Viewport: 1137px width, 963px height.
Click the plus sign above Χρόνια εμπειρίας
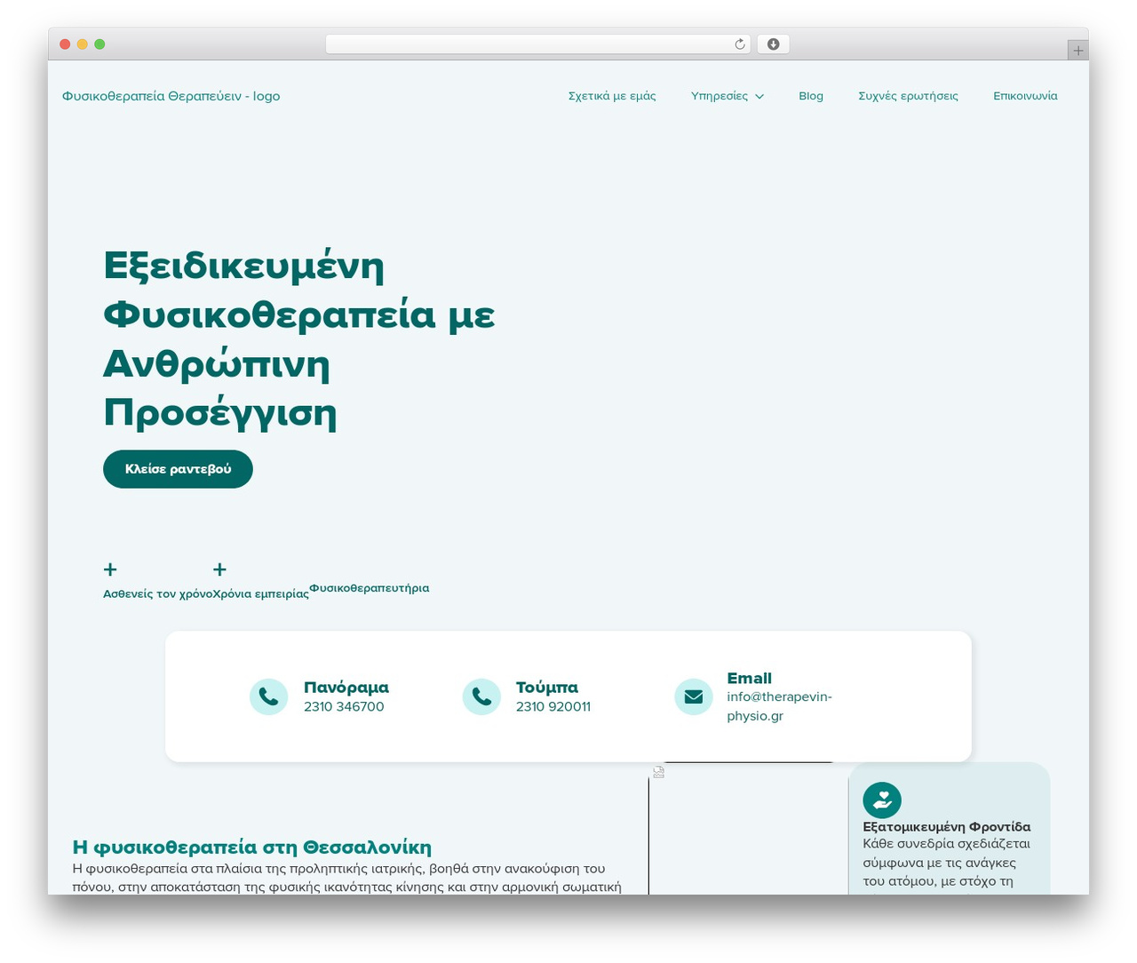point(219,569)
